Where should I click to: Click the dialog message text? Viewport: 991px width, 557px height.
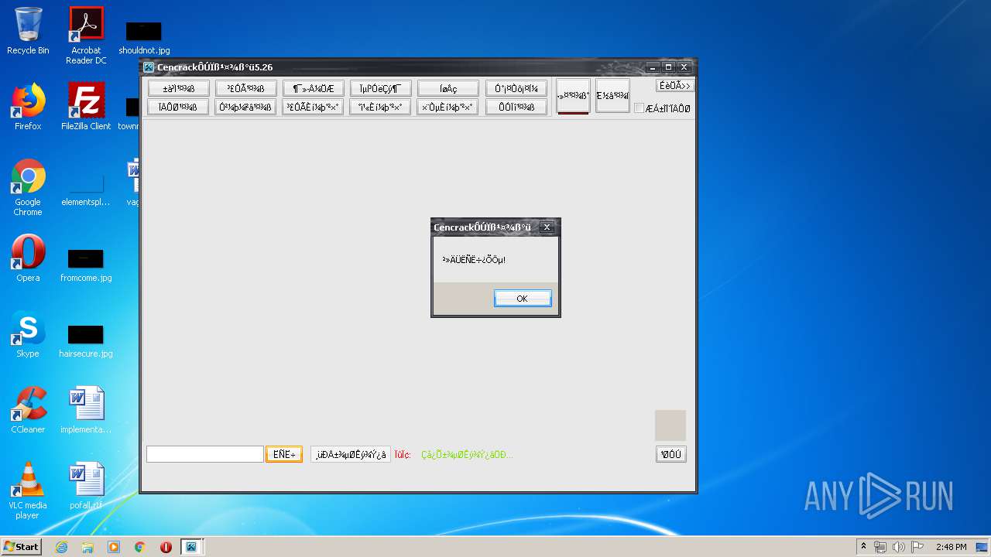[474, 260]
